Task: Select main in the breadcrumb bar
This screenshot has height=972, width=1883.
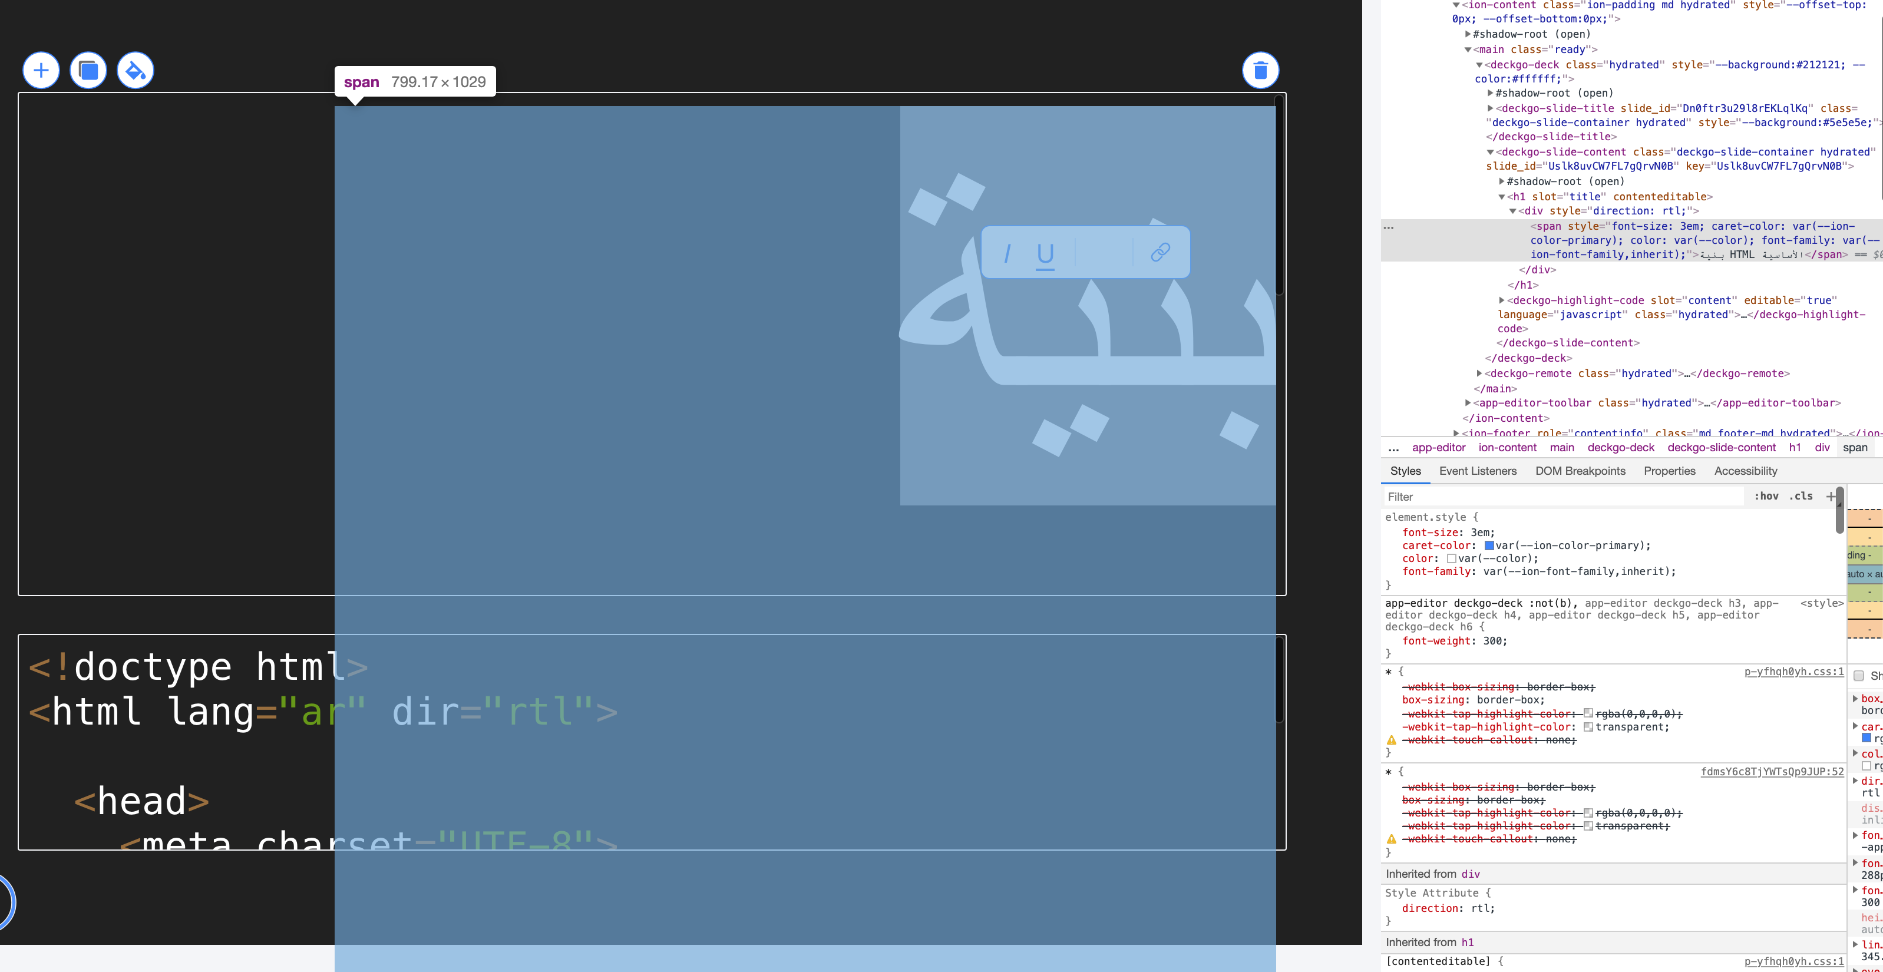Action: pyautogui.click(x=1561, y=448)
